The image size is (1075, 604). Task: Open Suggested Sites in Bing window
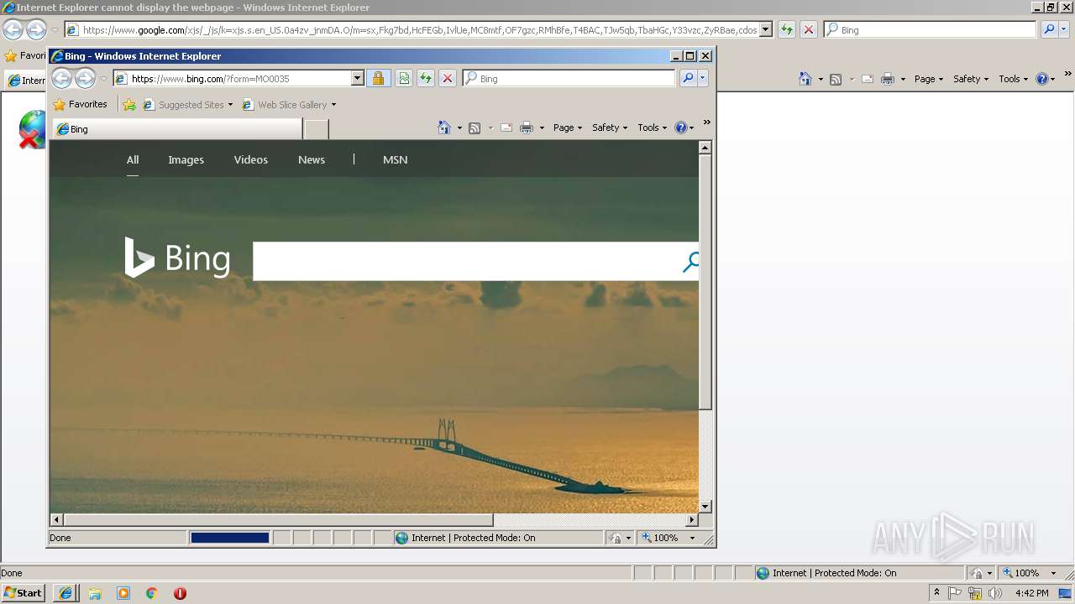(188, 105)
